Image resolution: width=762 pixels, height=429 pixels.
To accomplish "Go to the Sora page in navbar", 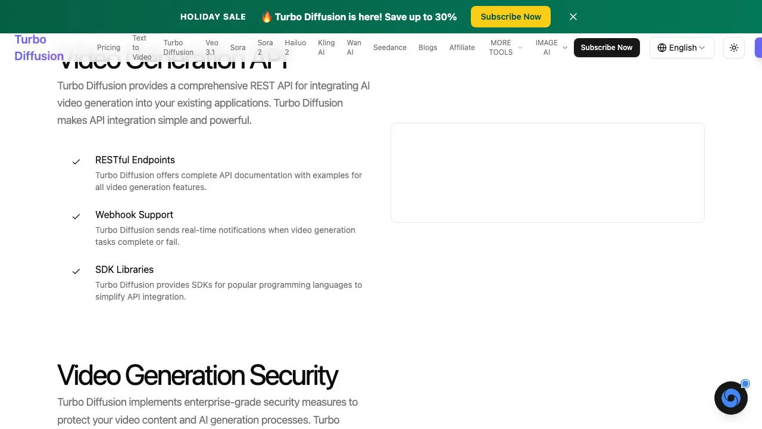I will click(x=238, y=48).
